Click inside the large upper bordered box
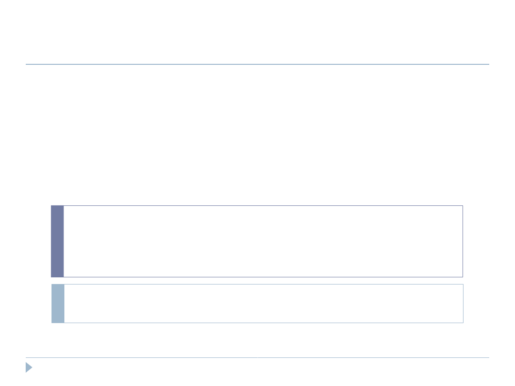This screenshot has height=386, width=515. pos(262,241)
